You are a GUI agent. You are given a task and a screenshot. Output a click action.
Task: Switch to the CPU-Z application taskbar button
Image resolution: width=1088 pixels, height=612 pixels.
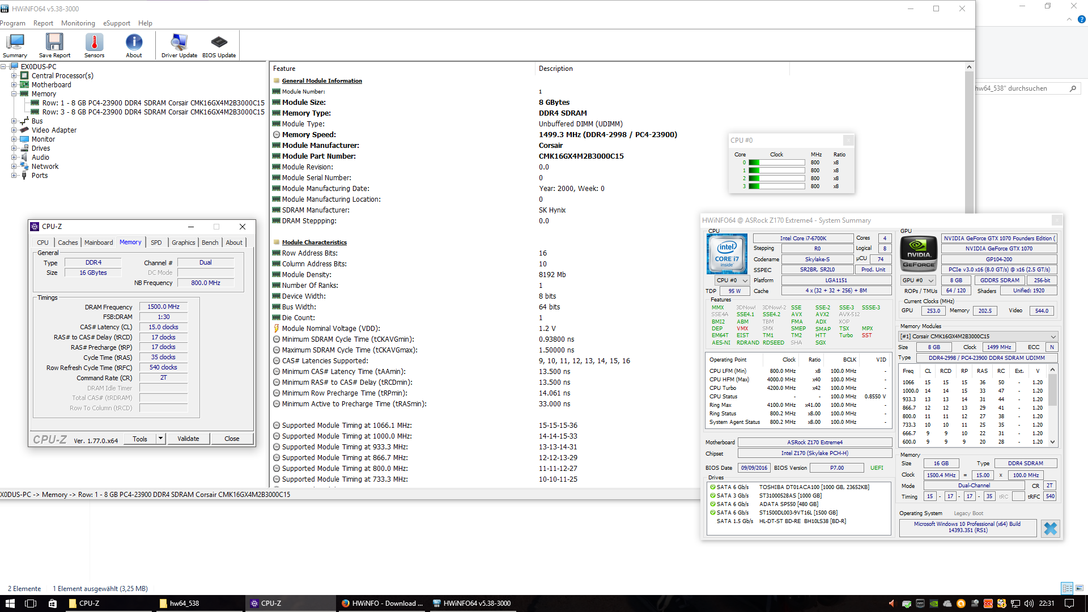coord(289,603)
